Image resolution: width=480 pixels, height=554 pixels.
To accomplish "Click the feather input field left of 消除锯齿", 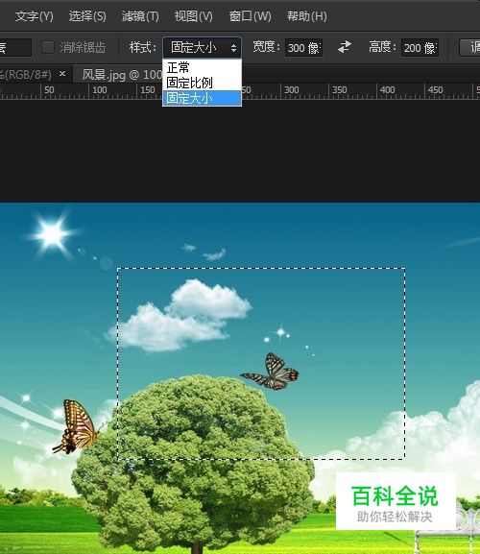I will (x=15, y=48).
